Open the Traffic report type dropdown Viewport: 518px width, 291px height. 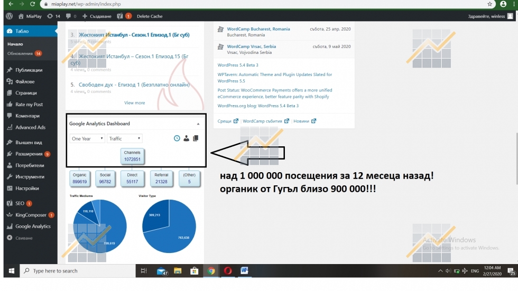coord(124,138)
